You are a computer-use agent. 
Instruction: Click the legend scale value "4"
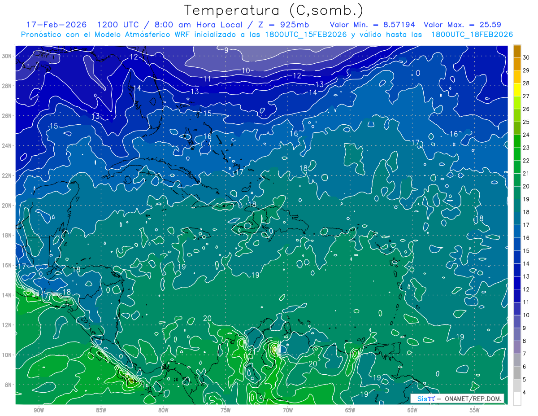pyautogui.click(x=525, y=392)
